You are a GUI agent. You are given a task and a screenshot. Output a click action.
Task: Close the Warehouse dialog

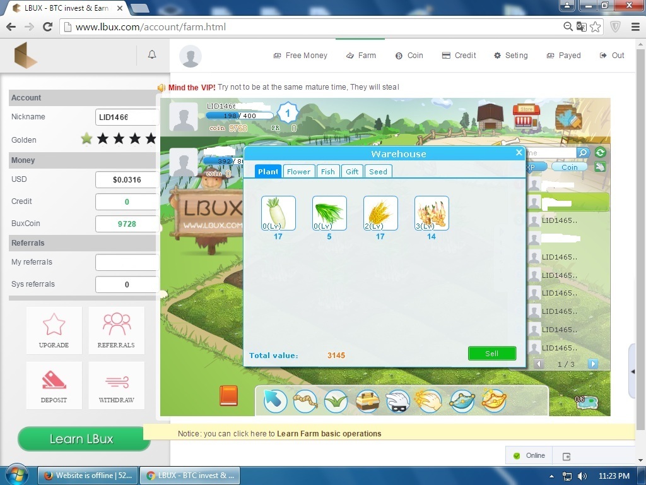[x=519, y=153]
